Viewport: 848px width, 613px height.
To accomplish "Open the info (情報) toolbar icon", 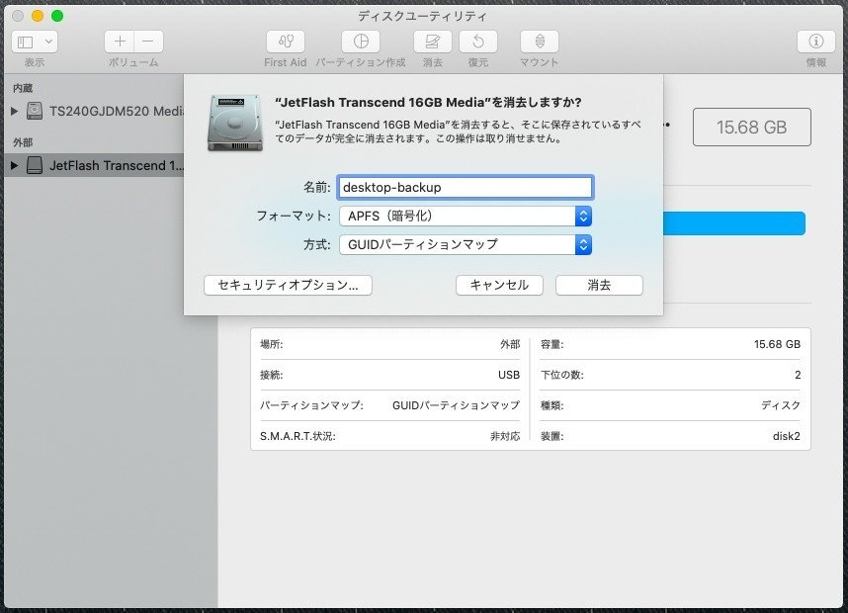I will 816,42.
